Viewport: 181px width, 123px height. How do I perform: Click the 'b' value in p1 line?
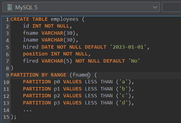[123, 89]
